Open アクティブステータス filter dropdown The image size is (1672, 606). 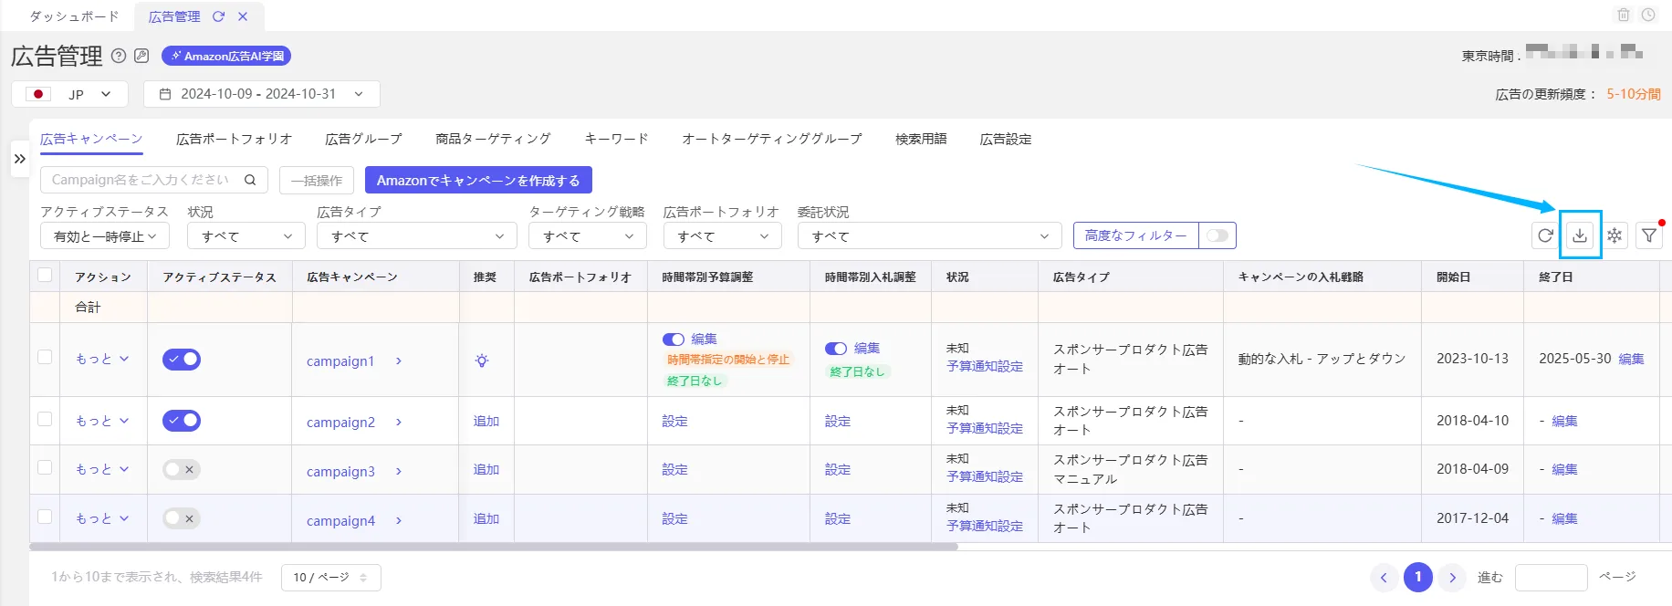click(x=105, y=235)
